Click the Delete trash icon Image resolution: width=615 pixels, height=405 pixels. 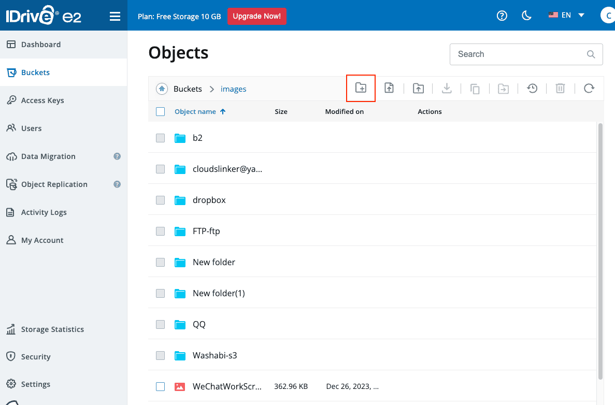coord(560,88)
